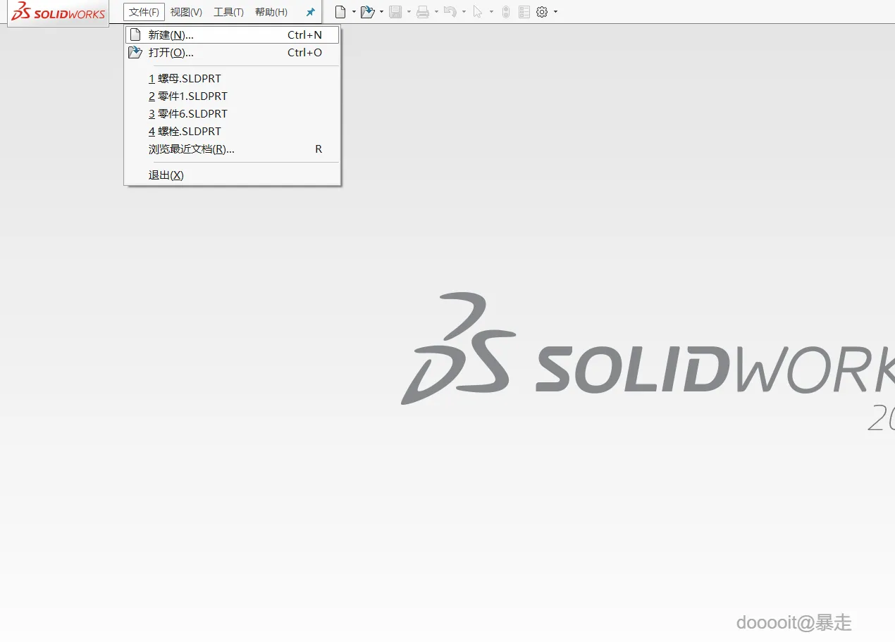This screenshot has height=642, width=895.
Task: Click the folder icon beside 打开(O)
Action: click(135, 52)
